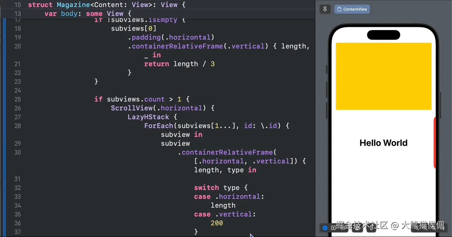Tap the yellow rectangle in the preview
Screen dimensions: 452x237
click(383, 76)
